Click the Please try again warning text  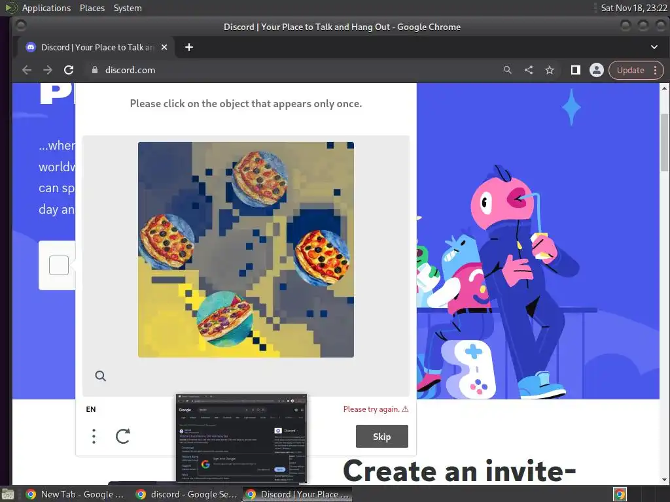pos(372,409)
